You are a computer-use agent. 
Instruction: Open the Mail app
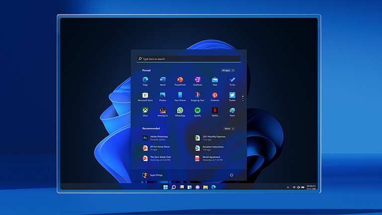point(215,81)
